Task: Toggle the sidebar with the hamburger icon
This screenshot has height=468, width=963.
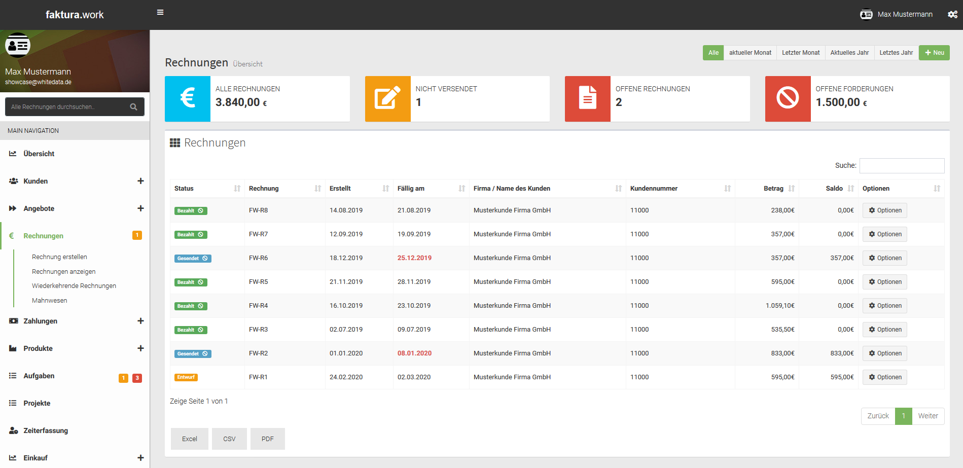Action: tap(160, 12)
